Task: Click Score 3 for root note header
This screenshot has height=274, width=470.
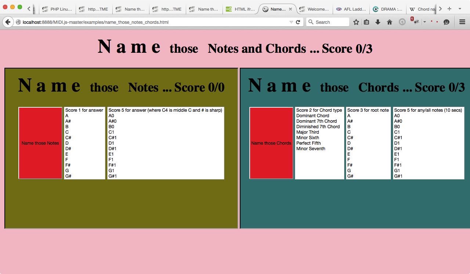Action: (368, 110)
